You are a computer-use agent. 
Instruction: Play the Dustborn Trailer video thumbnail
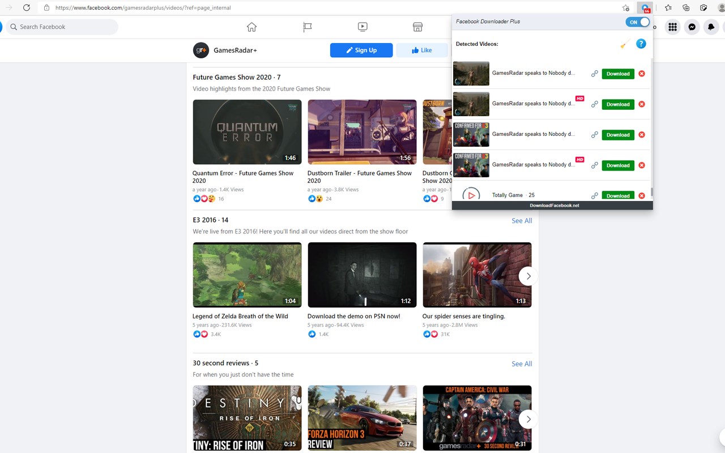click(362, 132)
